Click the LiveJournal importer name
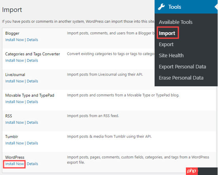218x175 pixels. click(x=15, y=75)
